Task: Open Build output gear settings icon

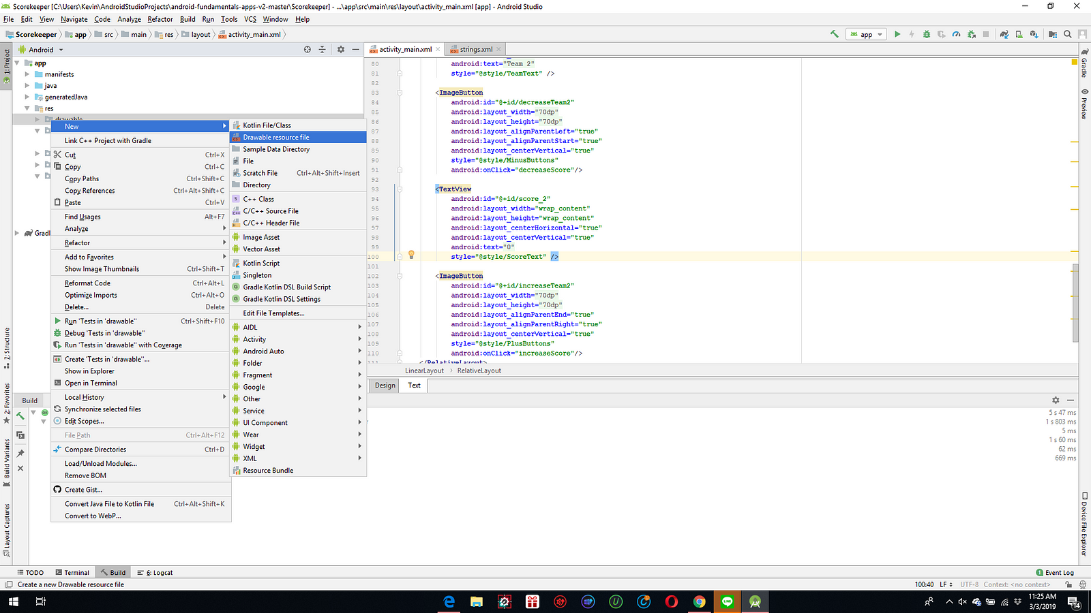Action: pyautogui.click(x=1056, y=400)
